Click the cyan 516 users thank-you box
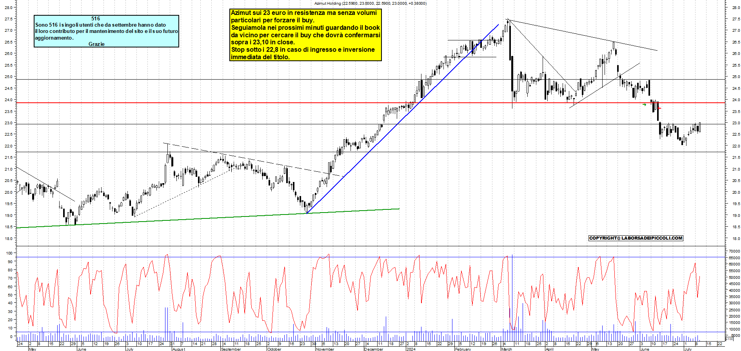 [x=107, y=31]
